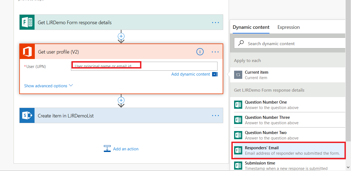Open ellipsis menu for Get LJRDemo Form response details
The height and width of the screenshot is (171, 351).
[215, 23]
